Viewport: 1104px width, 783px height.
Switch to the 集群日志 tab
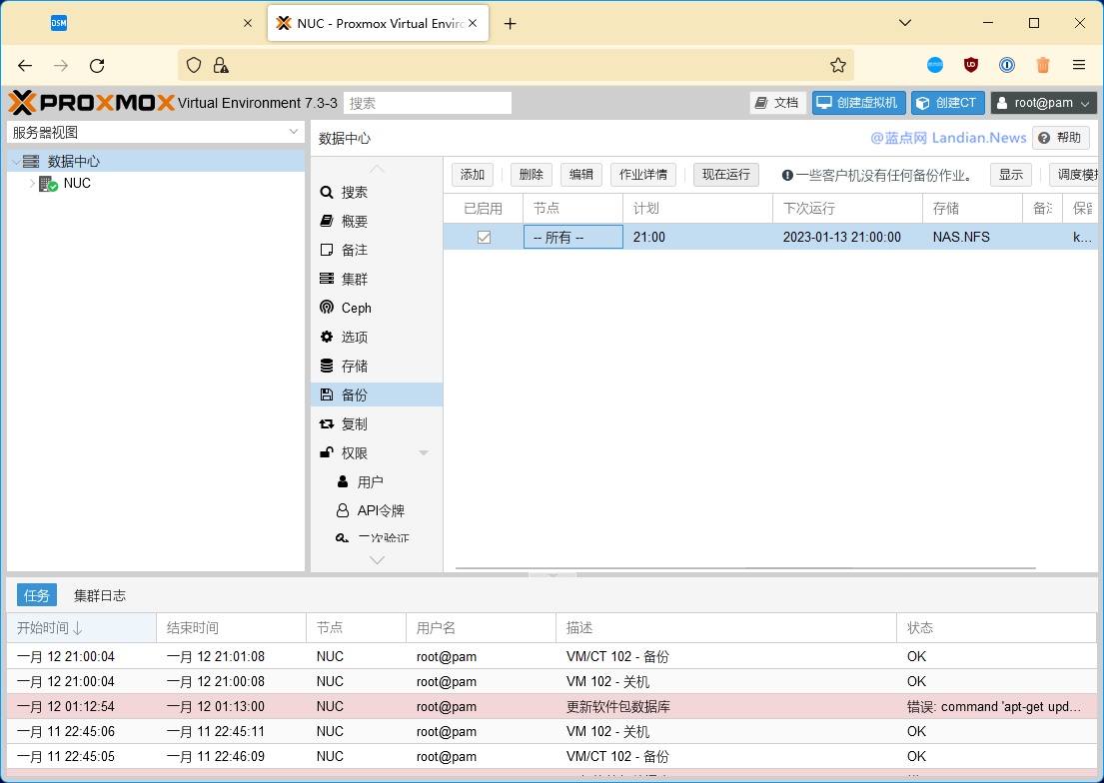100,594
